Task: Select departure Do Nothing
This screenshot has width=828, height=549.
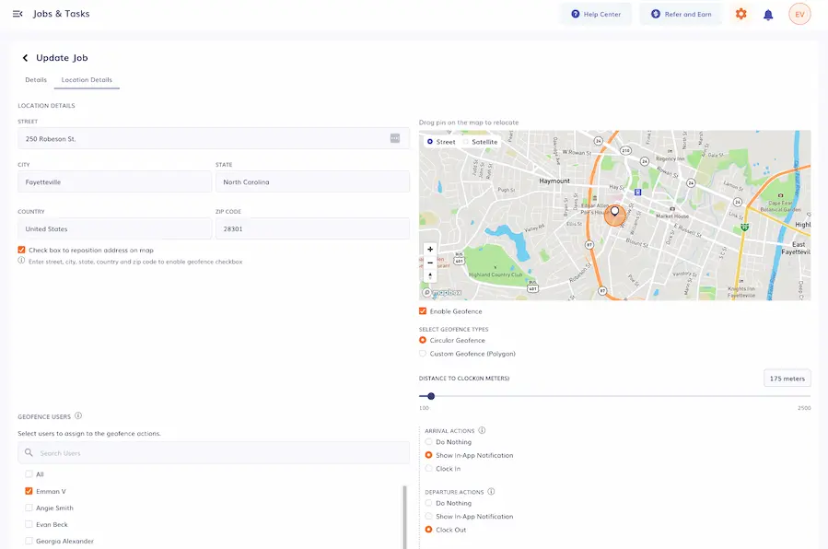Action: pos(428,503)
